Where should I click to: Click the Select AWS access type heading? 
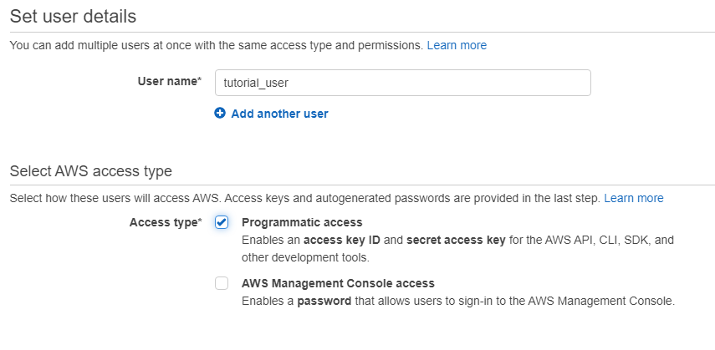(x=91, y=171)
